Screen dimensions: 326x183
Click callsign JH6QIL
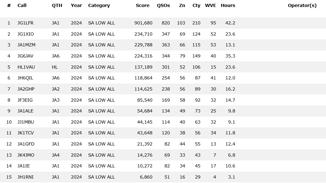[25, 78]
